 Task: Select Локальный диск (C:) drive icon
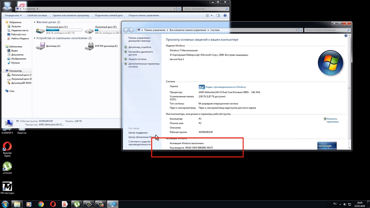[x=40, y=30]
